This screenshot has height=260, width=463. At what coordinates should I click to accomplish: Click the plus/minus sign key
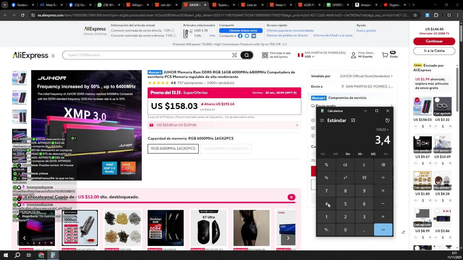point(326,230)
